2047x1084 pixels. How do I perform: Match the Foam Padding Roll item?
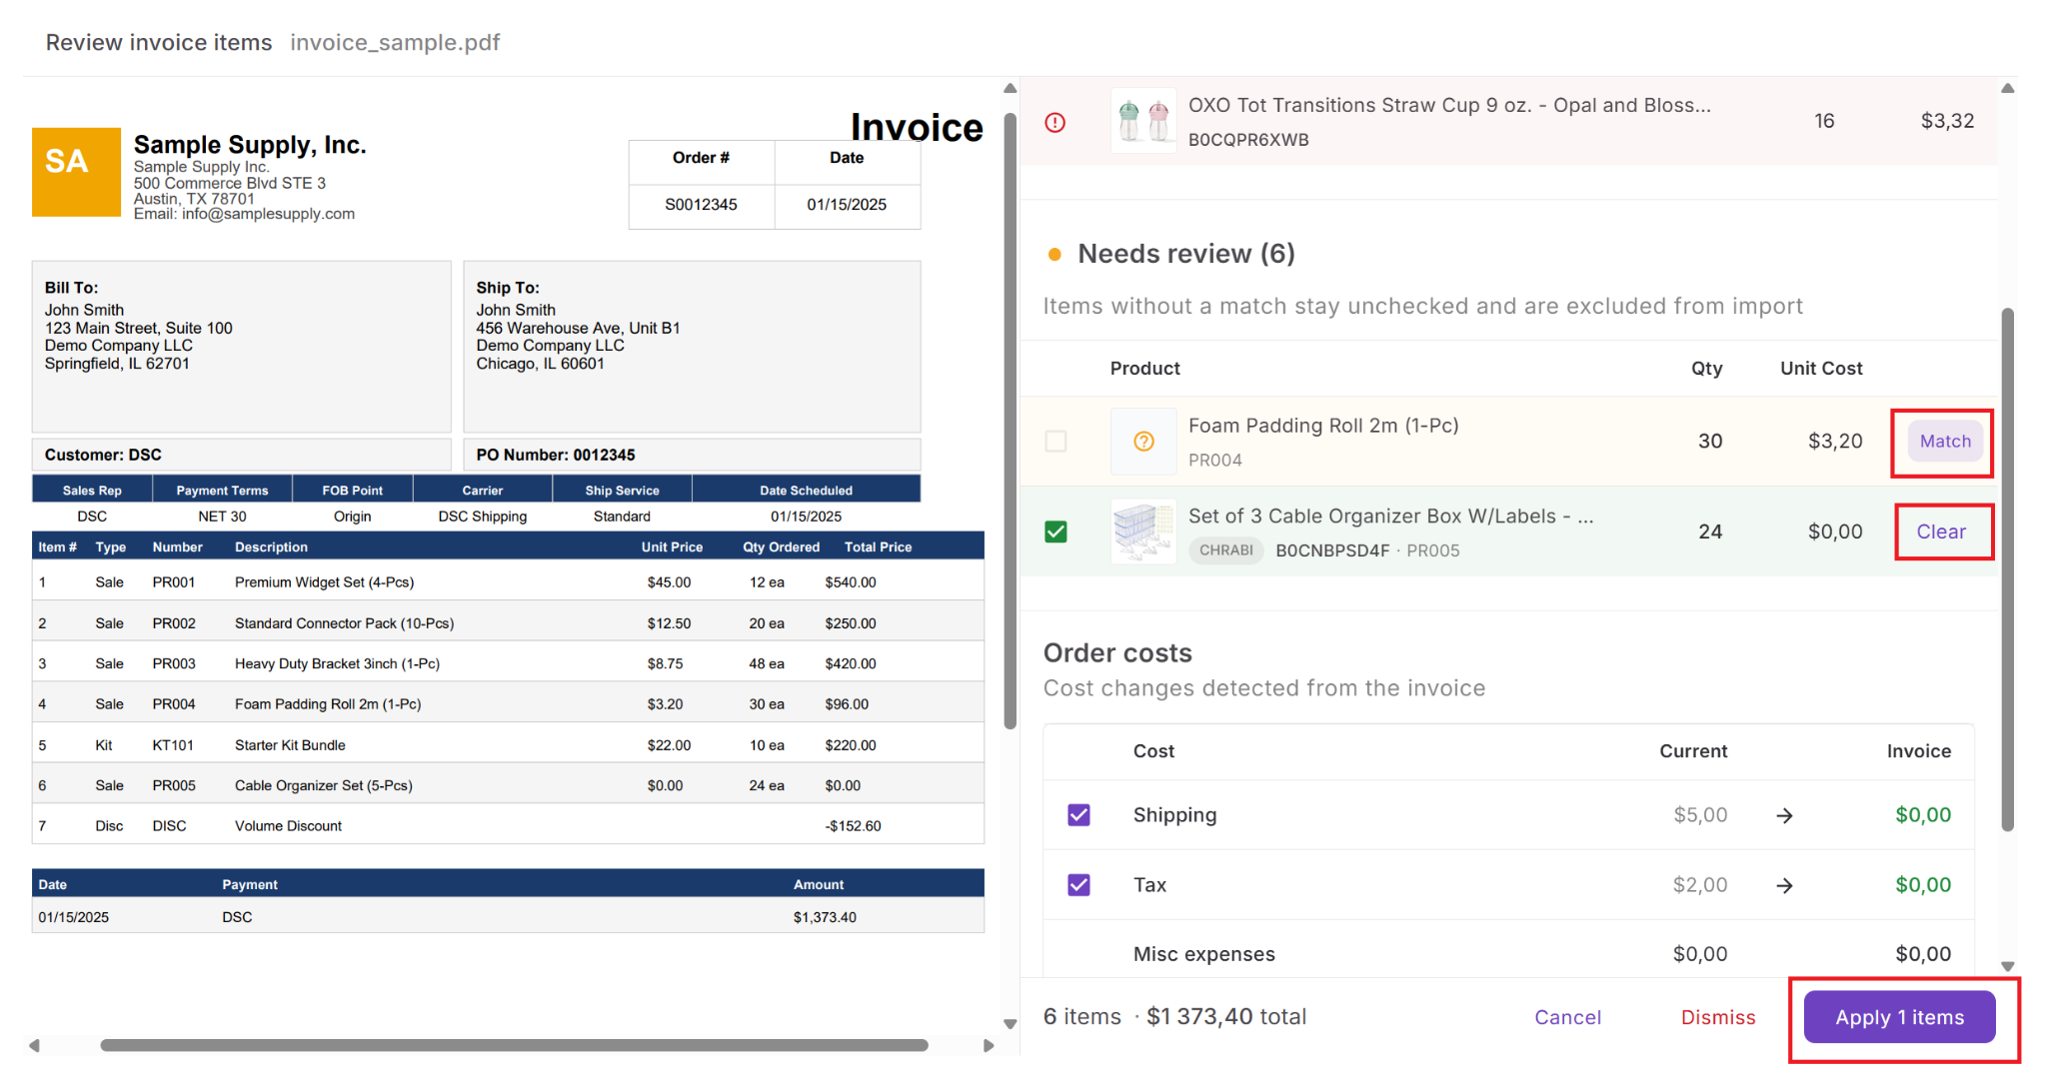tap(1944, 442)
